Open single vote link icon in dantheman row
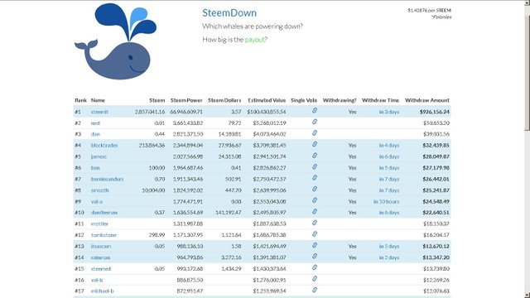 [315, 211]
